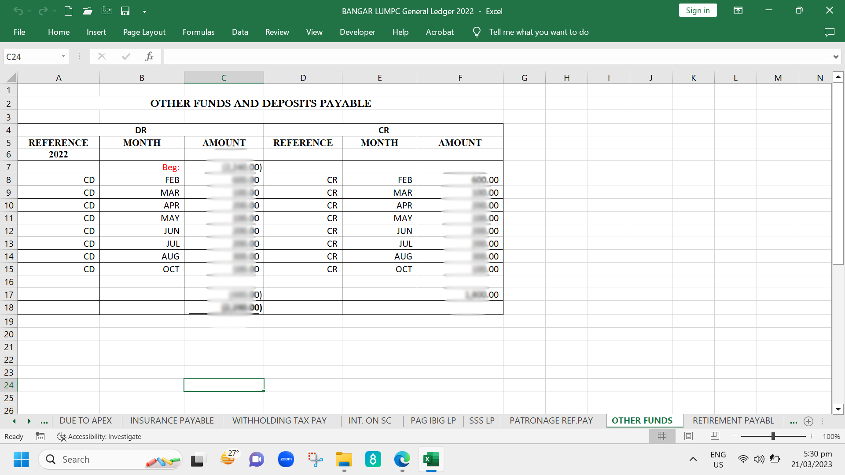Screen dimensions: 845x475
Task: Open the Formulas ribbon tab
Action: (x=198, y=32)
